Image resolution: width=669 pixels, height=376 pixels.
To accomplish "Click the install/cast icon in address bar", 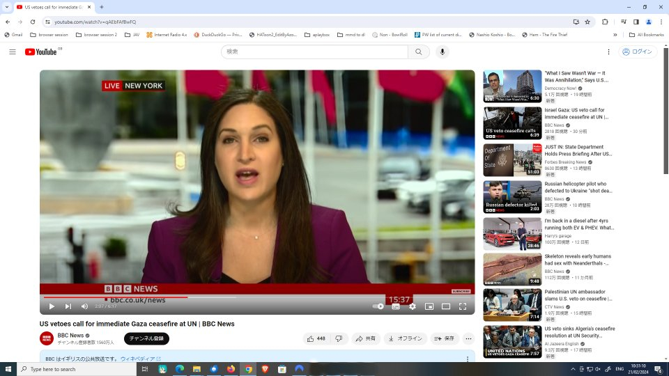I will click(576, 22).
